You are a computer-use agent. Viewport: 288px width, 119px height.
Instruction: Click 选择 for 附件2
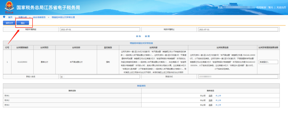coord(210,100)
